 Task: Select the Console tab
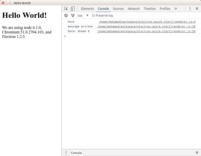pyautogui.click(x=104, y=9)
